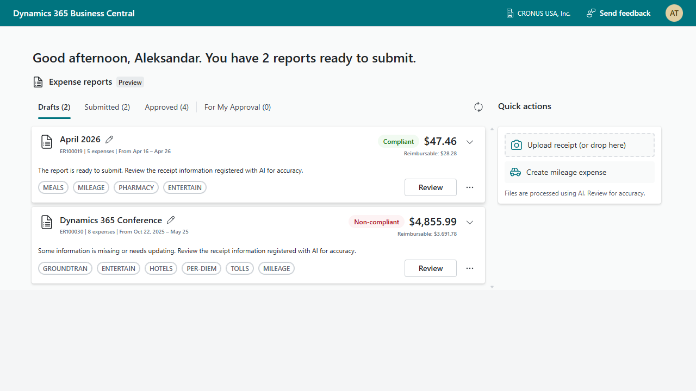Click the April 2026 report title
This screenshot has width=696, height=391.
(80, 140)
